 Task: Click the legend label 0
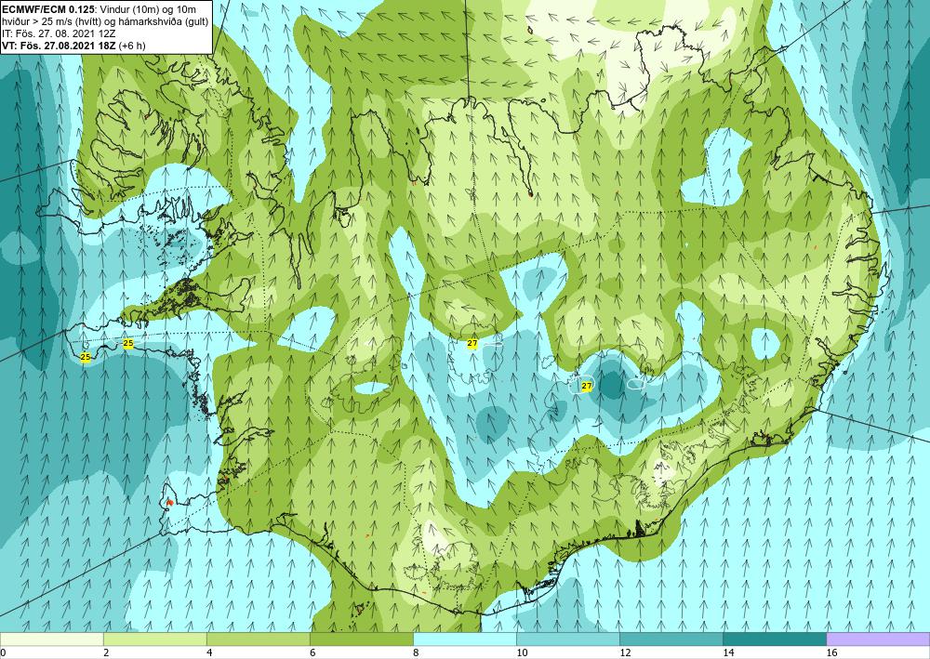(4, 652)
